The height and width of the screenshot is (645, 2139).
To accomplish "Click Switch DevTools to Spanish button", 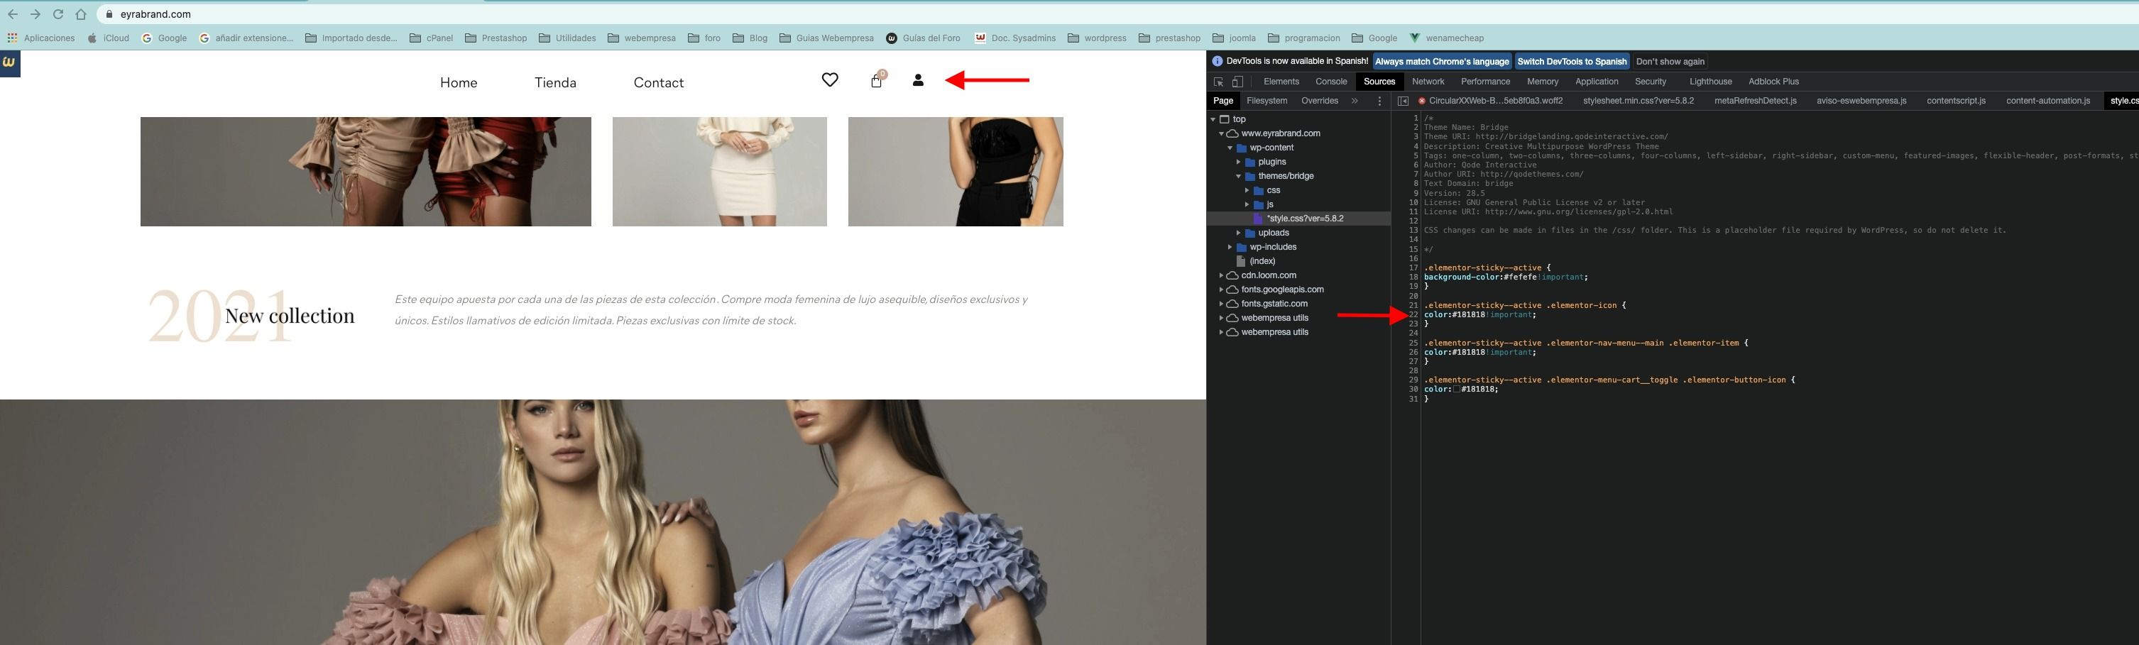I will 1571,62.
